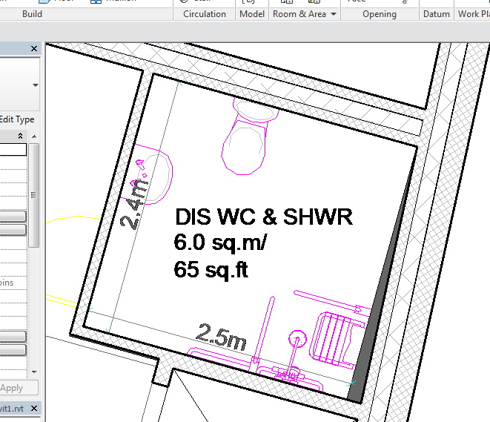Click the properties scrollbar up arrow
The width and height of the screenshot is (490, 422).
point(34,136)
